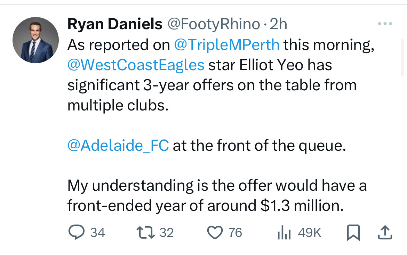The width and height of the screenshot is (407, 256).
Task: Follow the @TripleMPerth mention link
Action: pos(226,44)
